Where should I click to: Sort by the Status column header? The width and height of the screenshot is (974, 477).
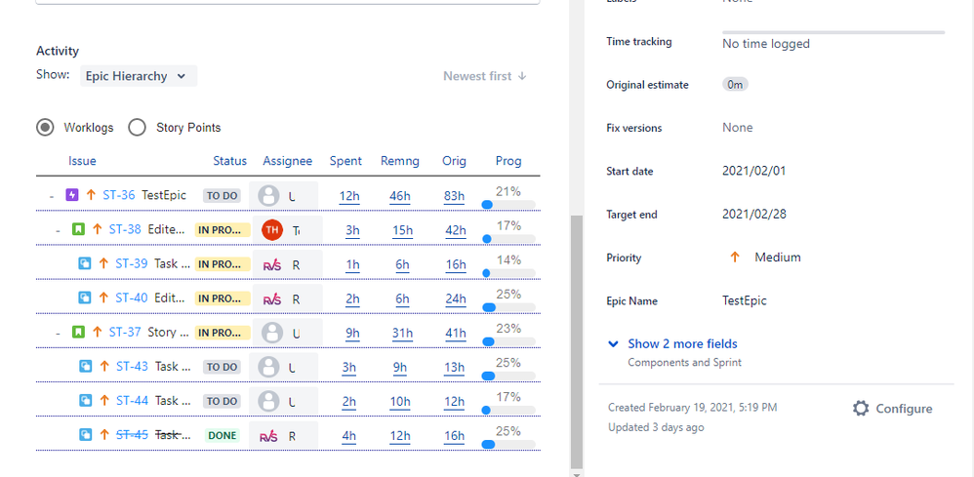pyautogui.click(x=229, y=161)
